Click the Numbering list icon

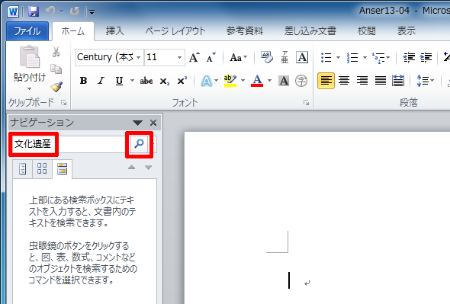352,57
